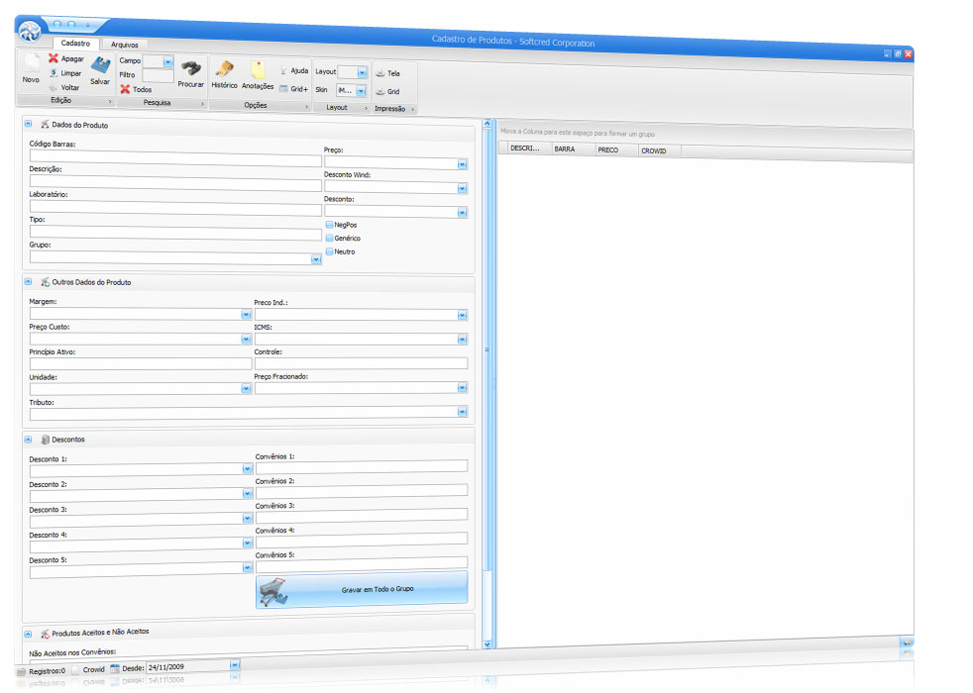Image resolution: width=973 pixels, height=693 pixels.
Task: Open the Preço dropdown
Action: pyautogui.click(x=462, y=164)
